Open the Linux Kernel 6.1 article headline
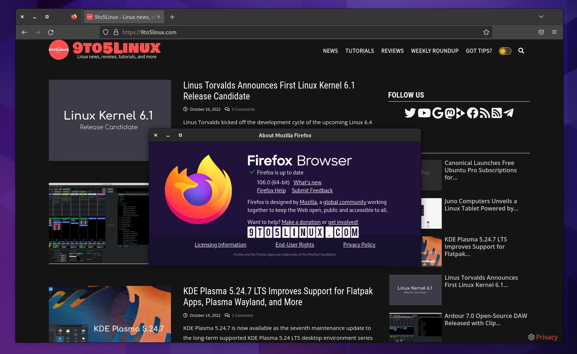The height and width of the screenshot is (354, 577). tap(269, 91)
